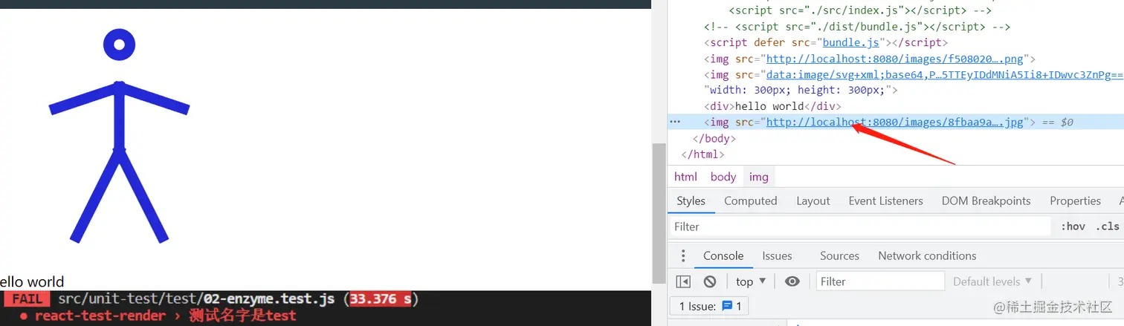The image size is (1124, 326).
Task: Click the ellipsis on the selected img row
Action: [x=675, y=122]
